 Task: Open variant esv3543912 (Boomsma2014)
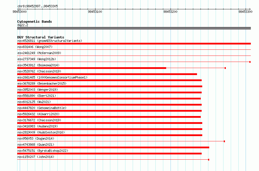coord(38,65)
